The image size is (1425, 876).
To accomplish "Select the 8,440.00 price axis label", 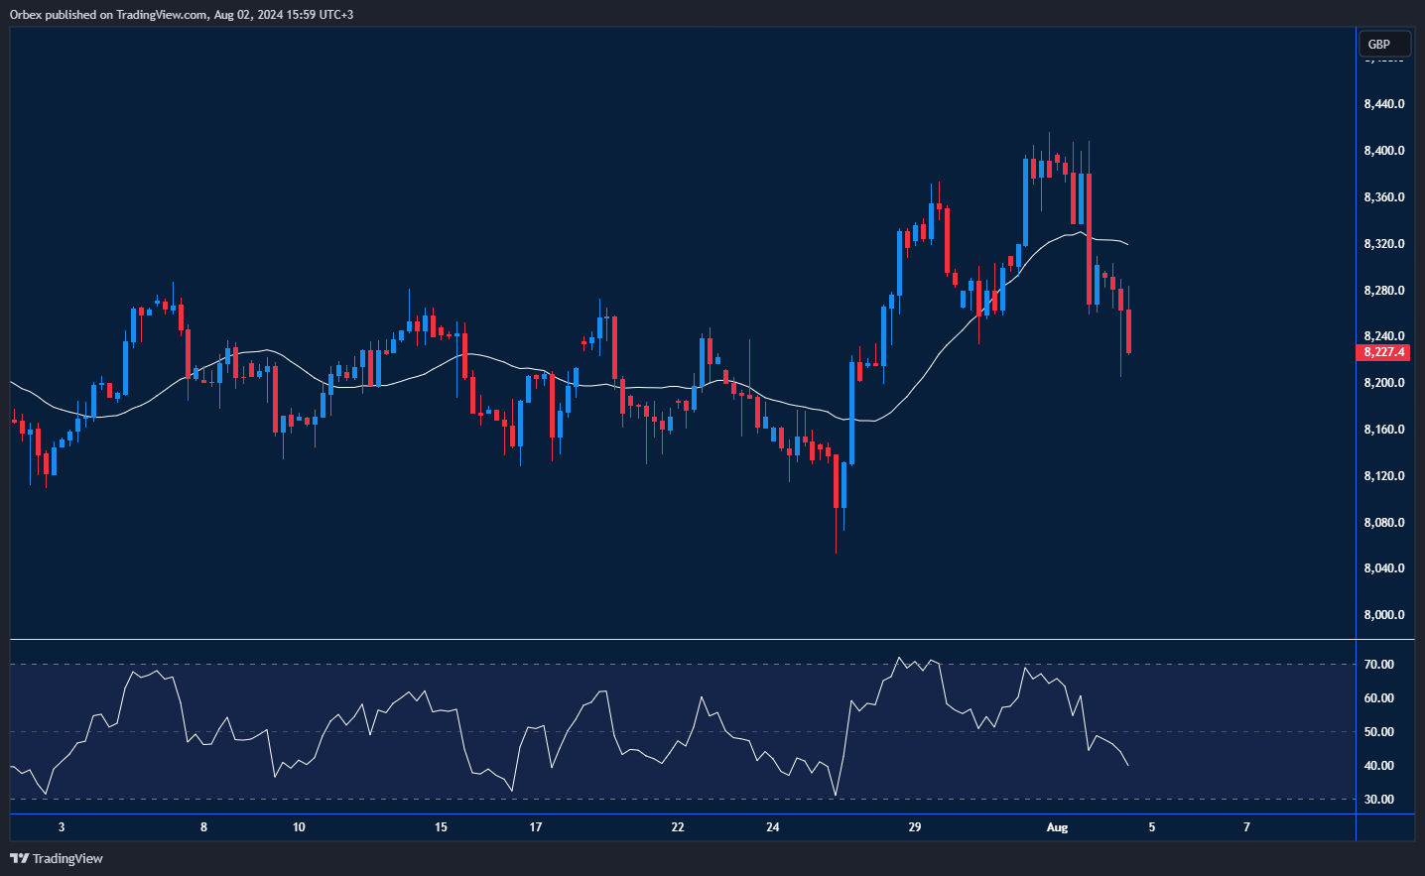I will point(1383,104).
